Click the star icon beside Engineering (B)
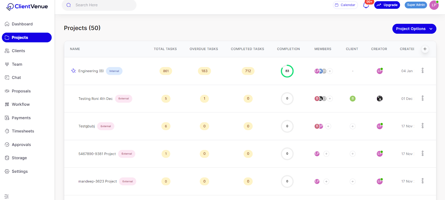This screenshot has height=200, width=445. [73, 71]
